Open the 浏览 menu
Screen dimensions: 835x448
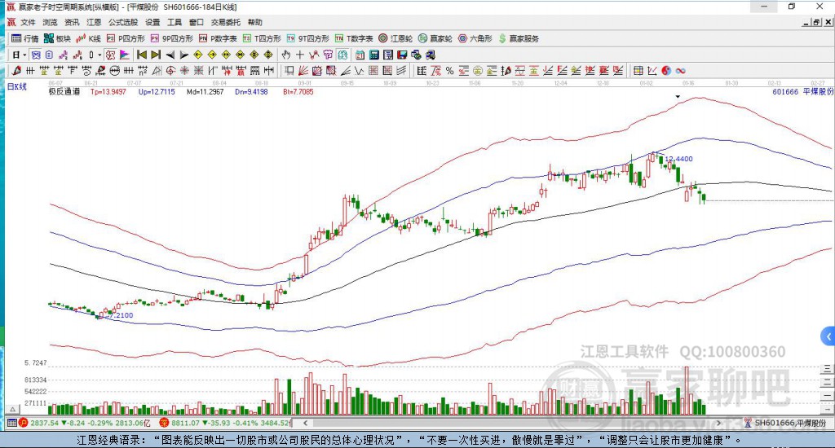coord(50,22)
